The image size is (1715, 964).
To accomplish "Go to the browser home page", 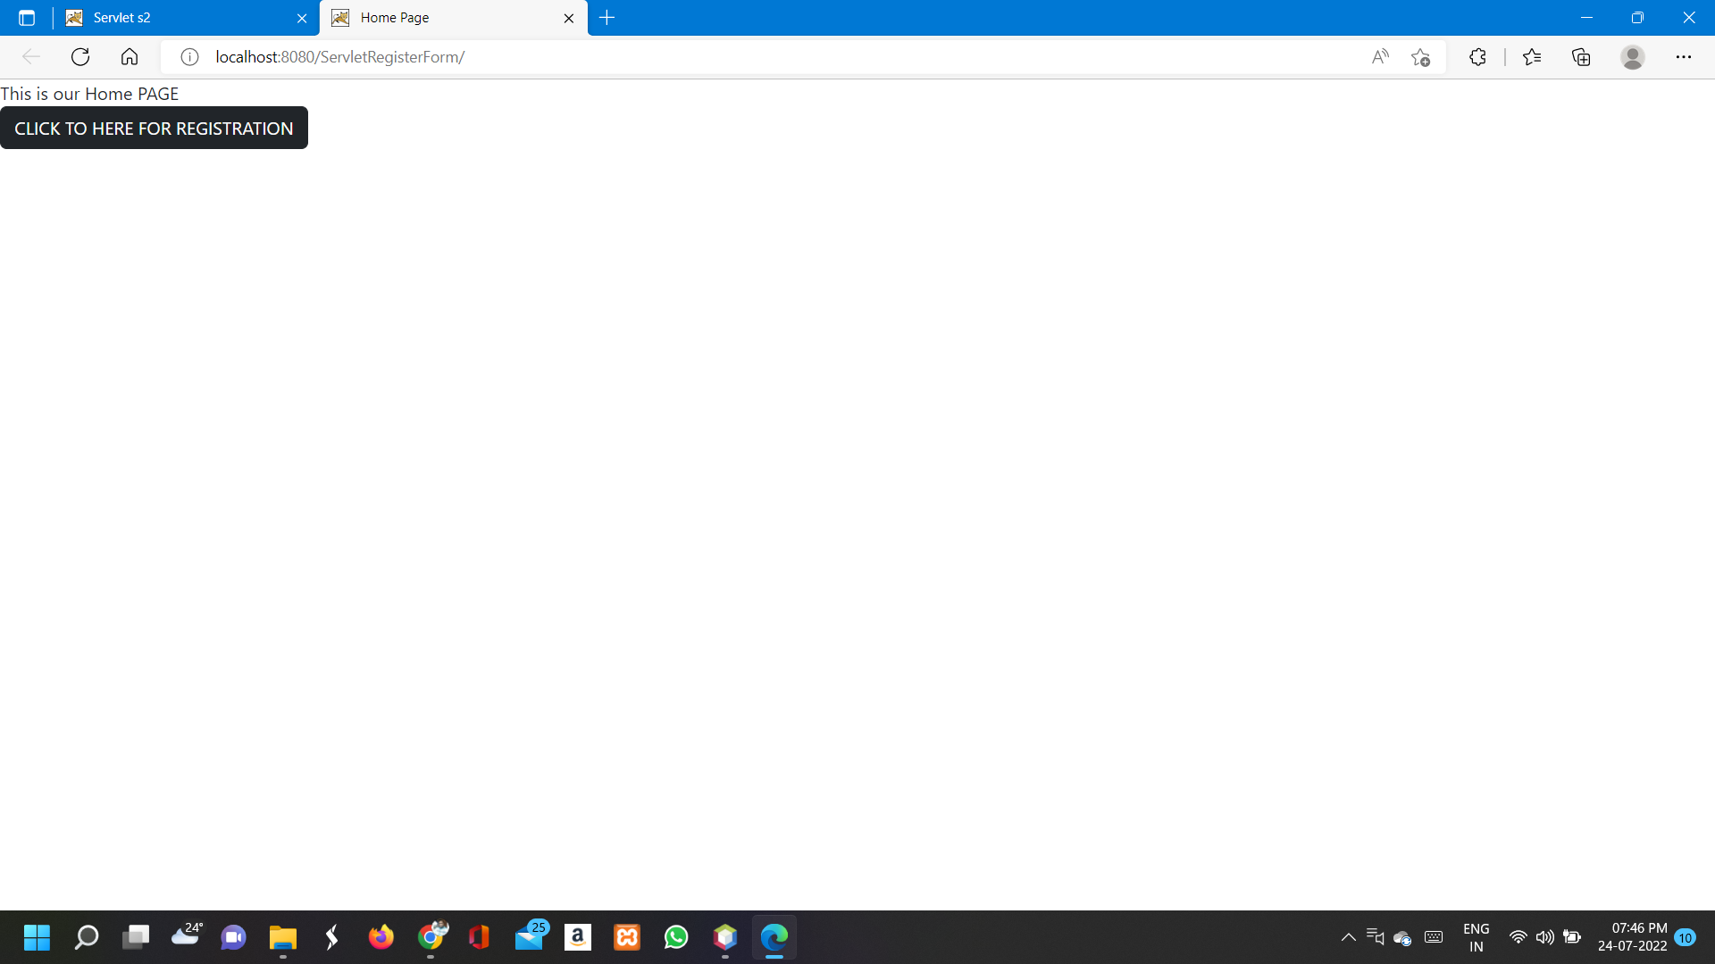I will point(130,57).
